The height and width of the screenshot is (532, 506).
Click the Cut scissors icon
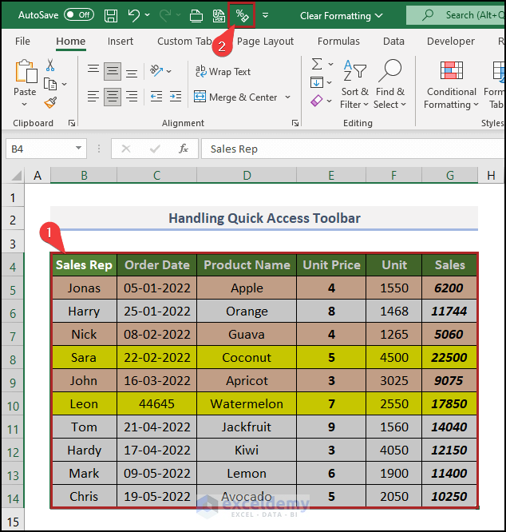click(x=50, y=65)
